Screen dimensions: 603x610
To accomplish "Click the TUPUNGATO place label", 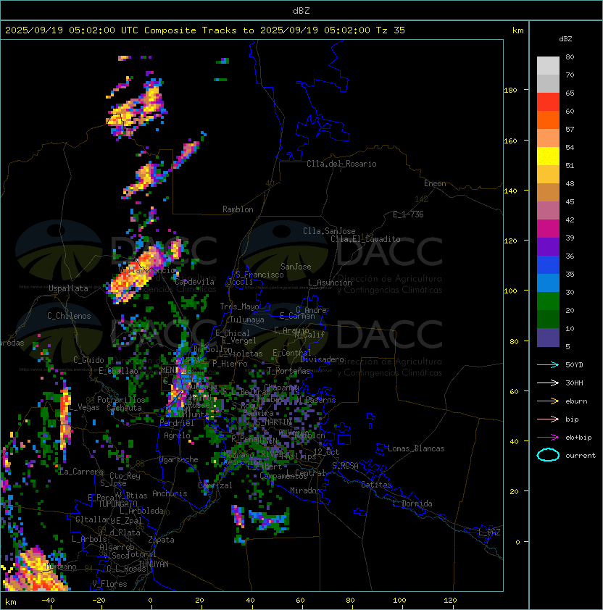I will click(x=117, y=504).
